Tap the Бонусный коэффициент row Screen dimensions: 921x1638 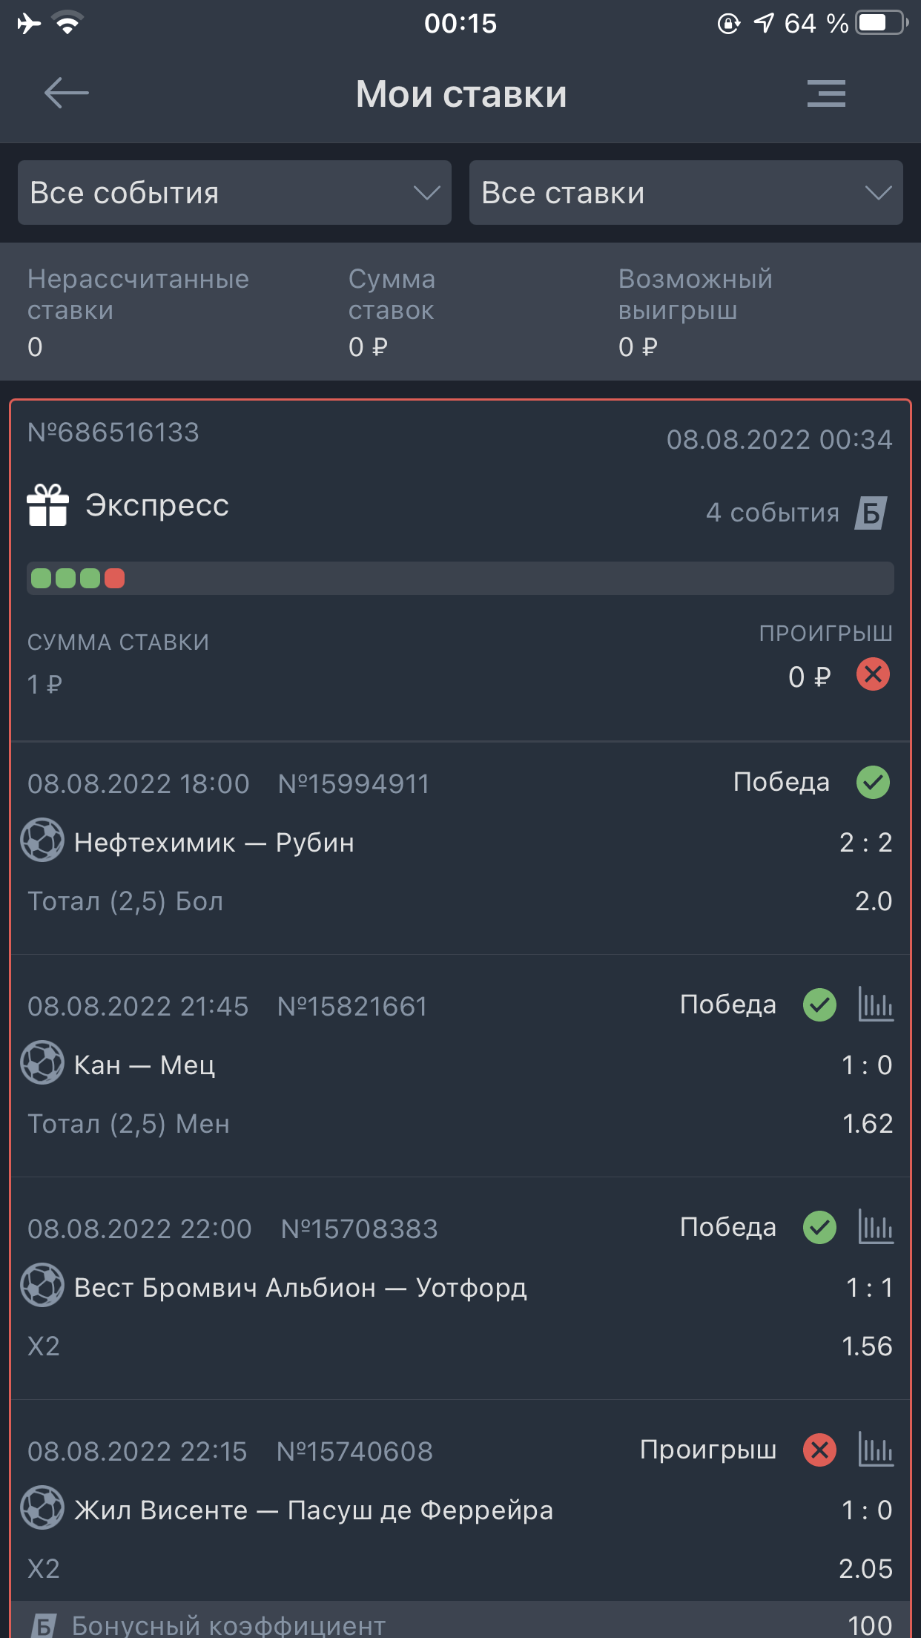(460, 1621)
